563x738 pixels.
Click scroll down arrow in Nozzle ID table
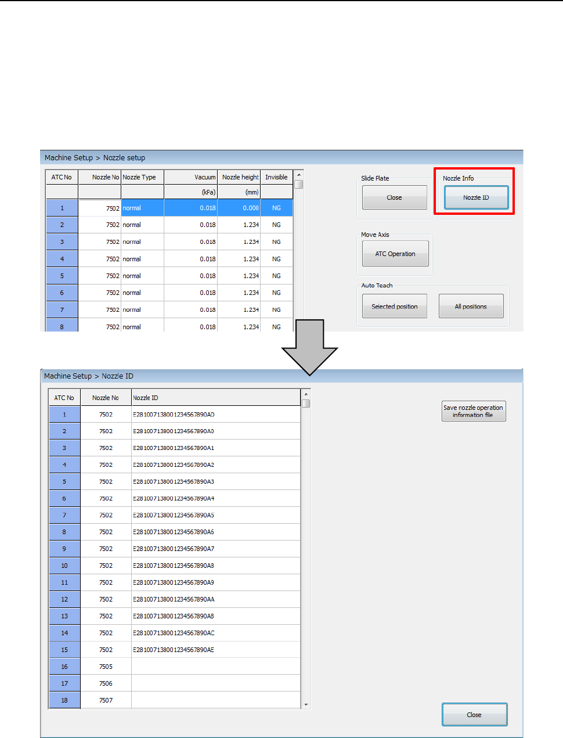click(306, 705)
